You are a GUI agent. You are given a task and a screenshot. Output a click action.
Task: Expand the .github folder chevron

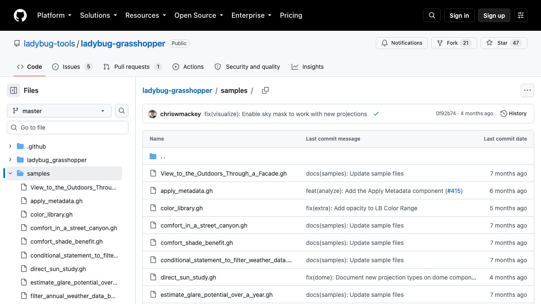(10, 147)
